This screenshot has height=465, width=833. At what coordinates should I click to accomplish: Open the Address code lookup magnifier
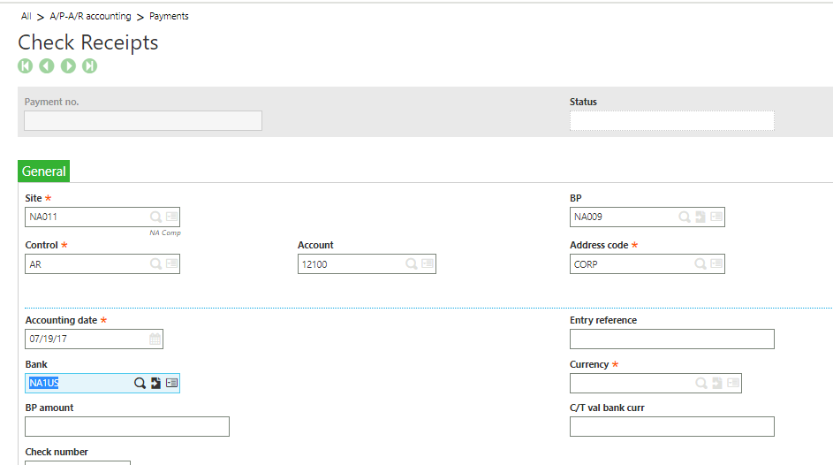700,263
